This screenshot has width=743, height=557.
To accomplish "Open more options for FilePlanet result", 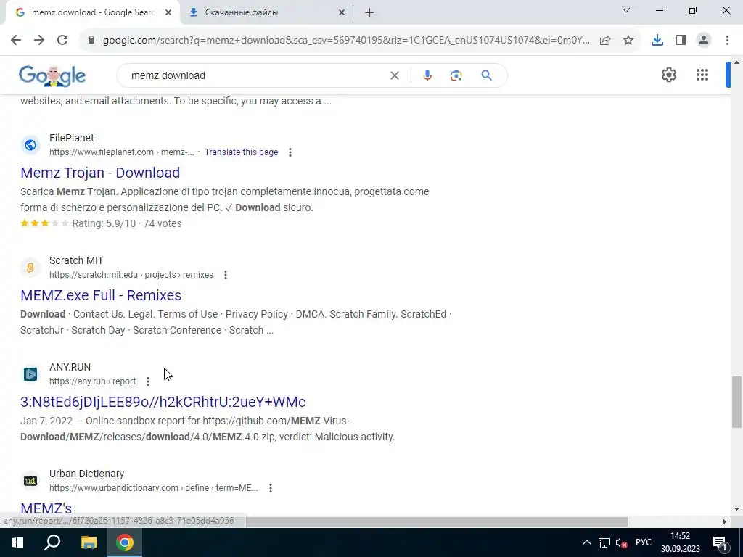I will pos(290,152).
